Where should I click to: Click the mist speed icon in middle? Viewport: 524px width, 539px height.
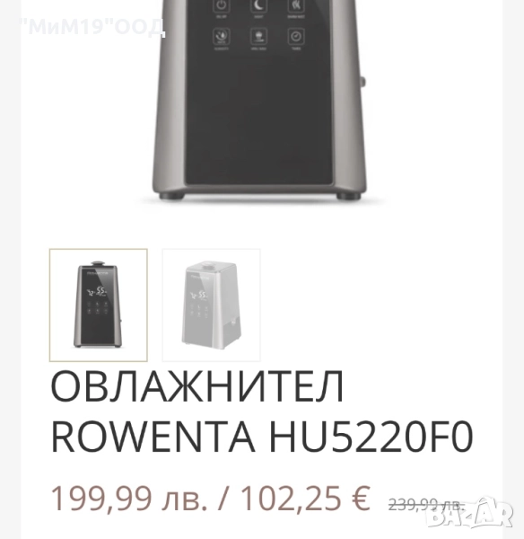[258, 36]
